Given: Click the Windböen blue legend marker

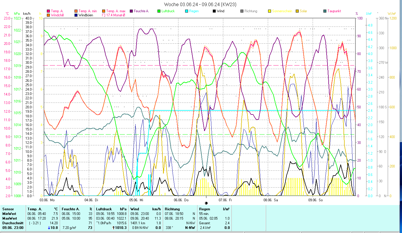Looking at the screenshot, I should click(76, 15).
